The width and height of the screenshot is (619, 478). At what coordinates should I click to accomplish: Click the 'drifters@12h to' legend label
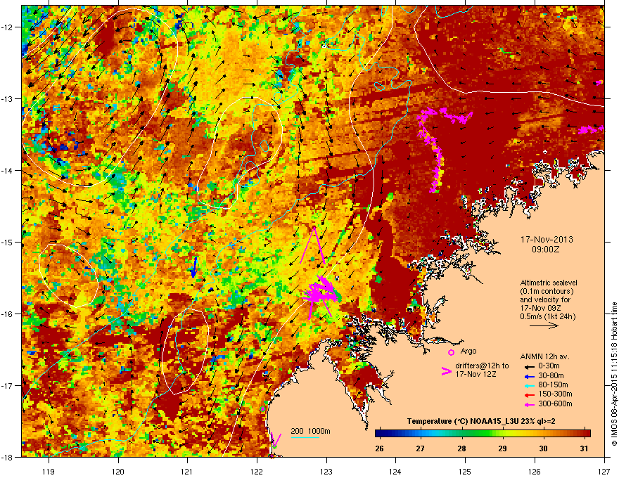click(x=482, y=366)
